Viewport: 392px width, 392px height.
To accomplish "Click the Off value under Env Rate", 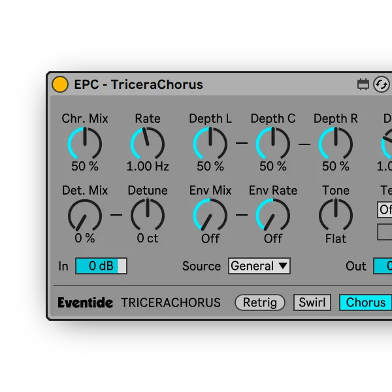I will tap(273, 238).
